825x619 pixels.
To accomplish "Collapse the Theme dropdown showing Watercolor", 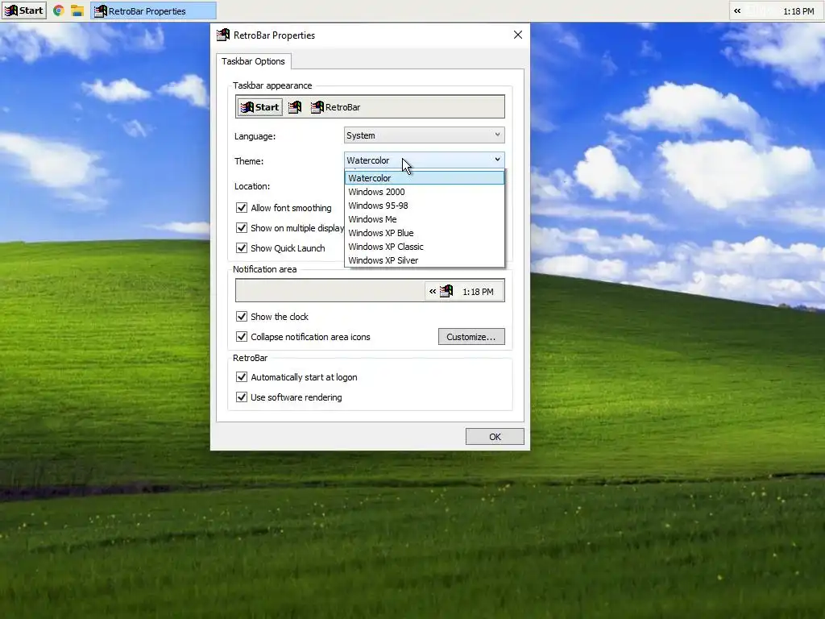I will 424,160.
